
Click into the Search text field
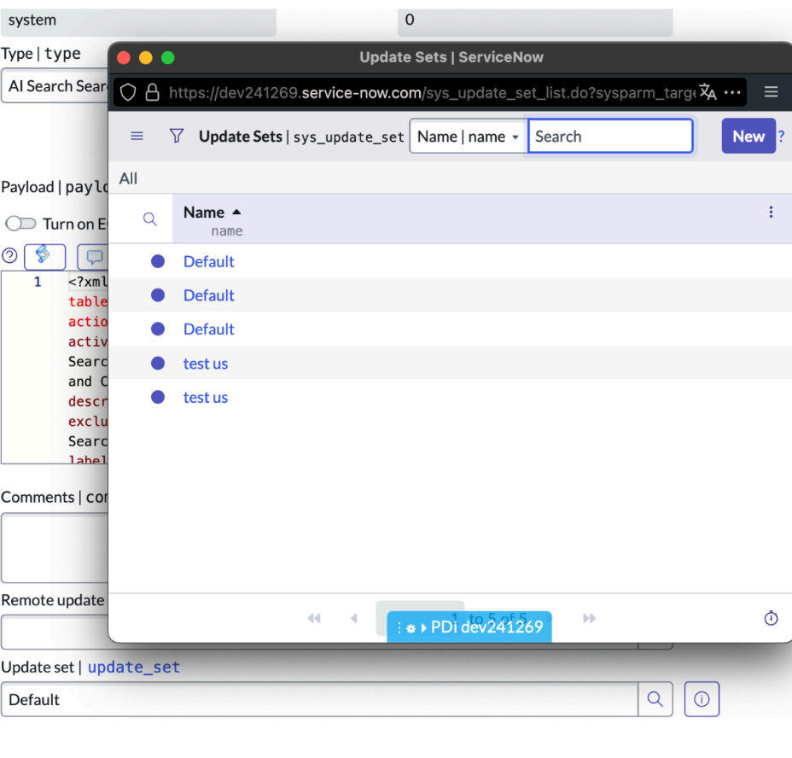[x=610, y=137]
